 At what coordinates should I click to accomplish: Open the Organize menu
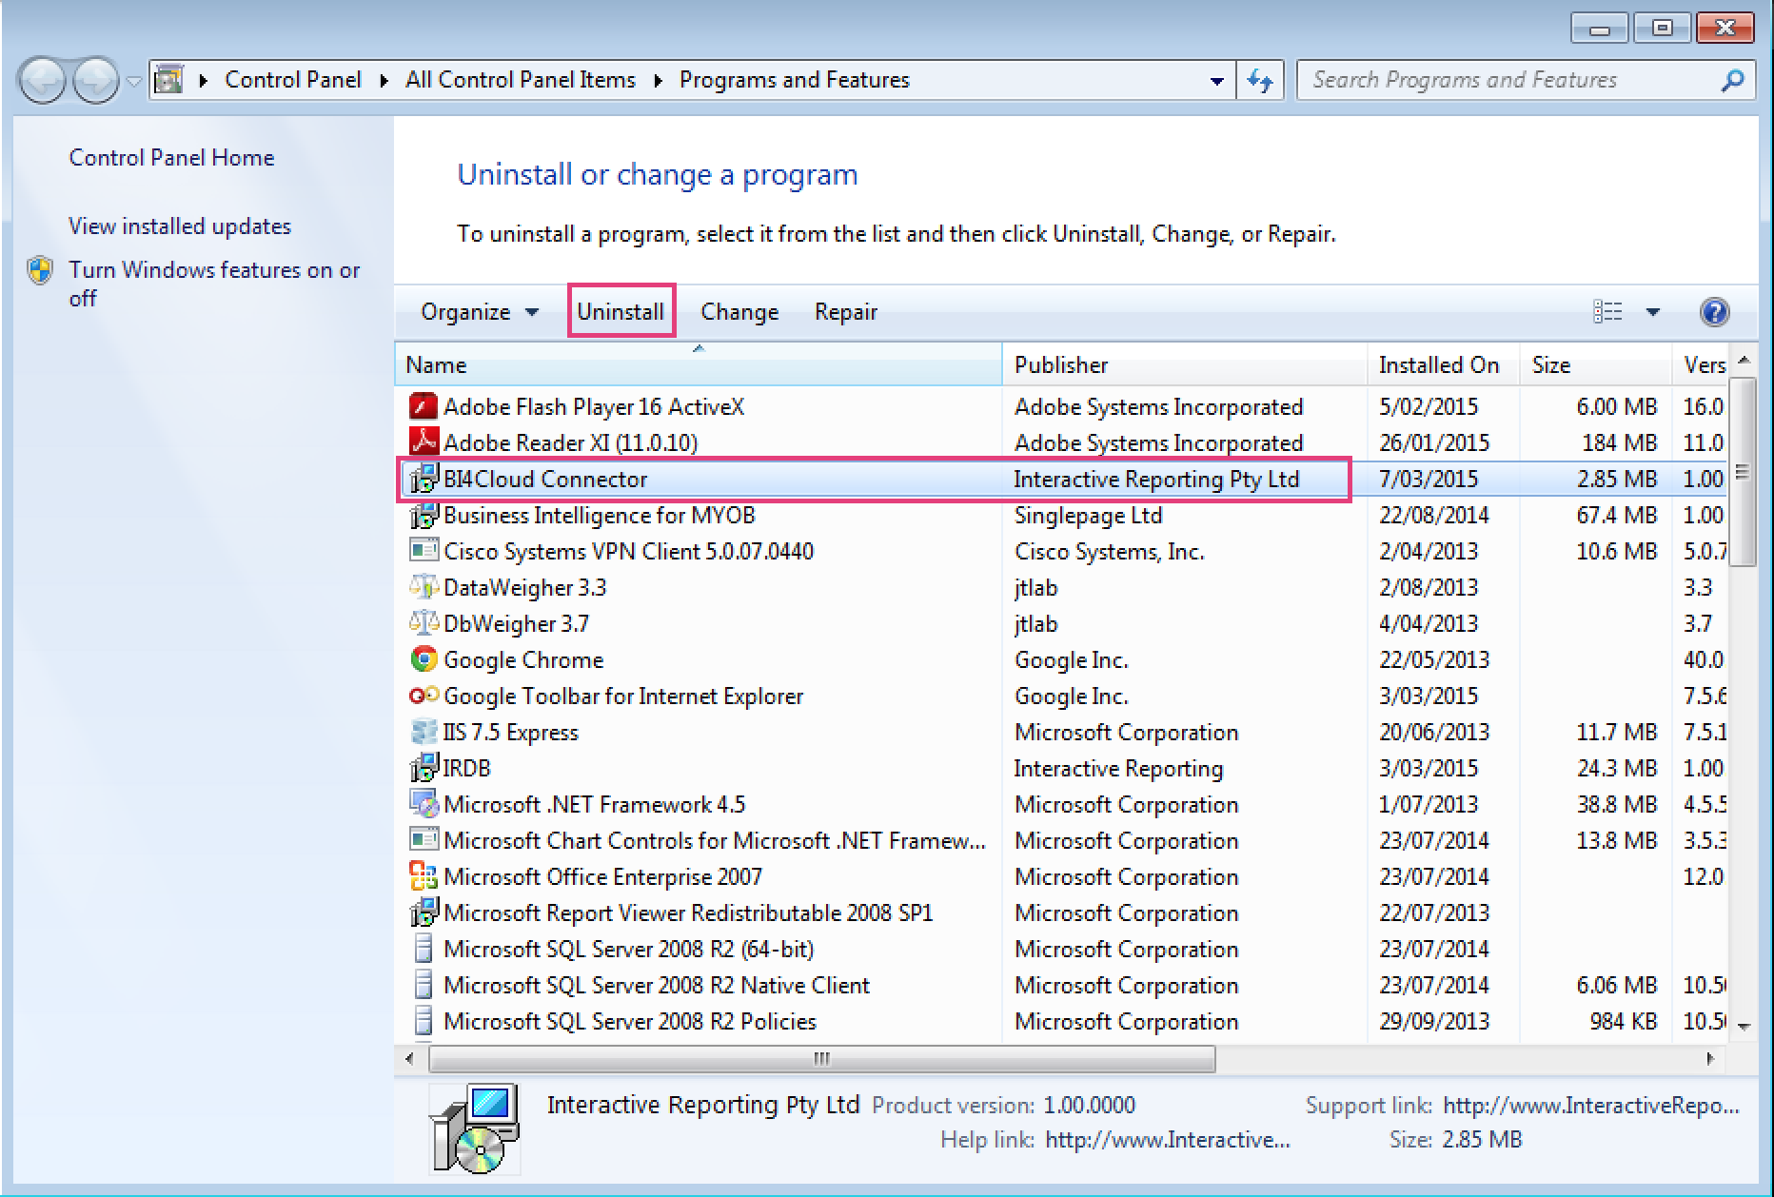tap(480, 312)
